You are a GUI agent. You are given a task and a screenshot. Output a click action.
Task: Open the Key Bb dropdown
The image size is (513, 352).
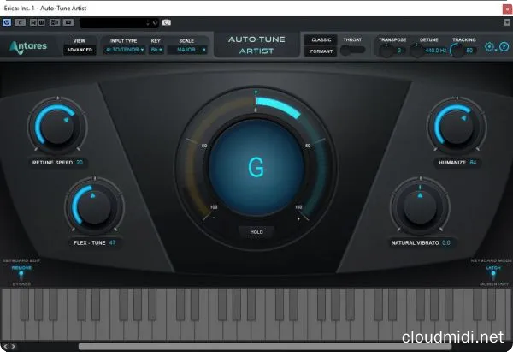tap(156, 50)
